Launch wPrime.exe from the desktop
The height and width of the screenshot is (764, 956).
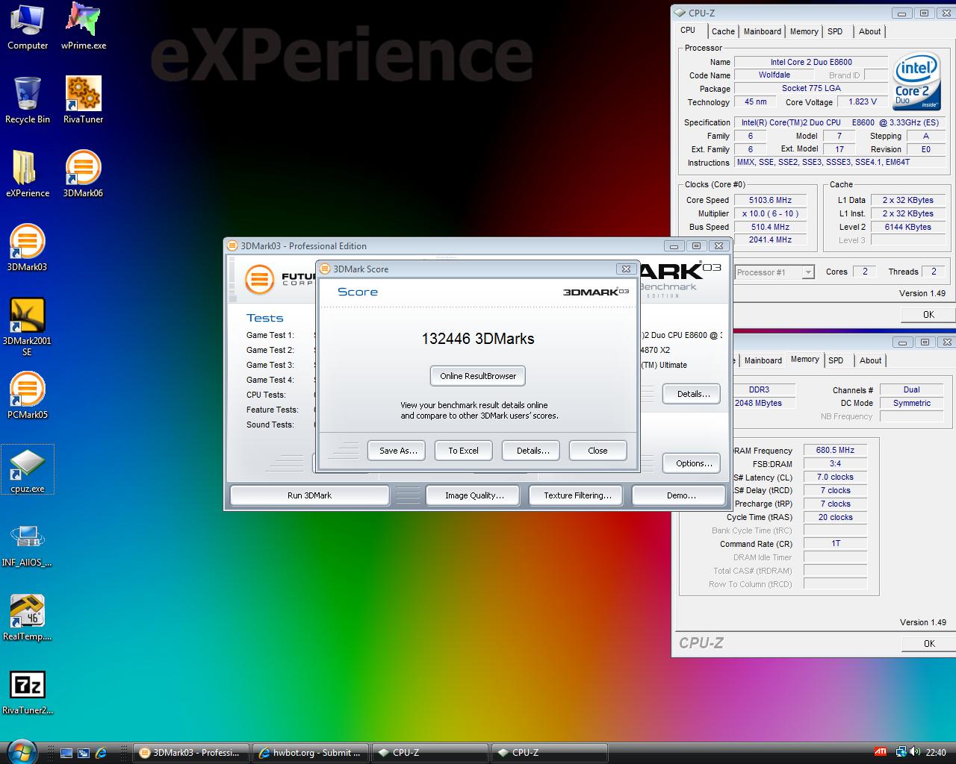[83, 27]
